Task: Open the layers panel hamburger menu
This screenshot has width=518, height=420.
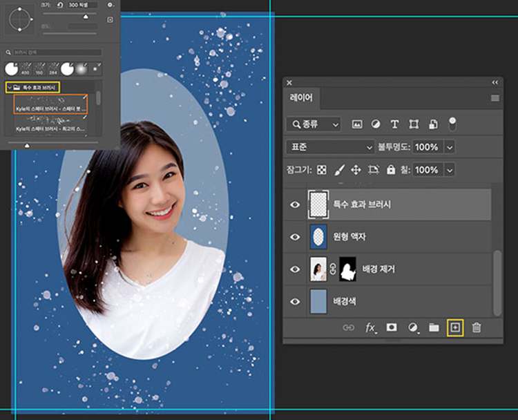Action: click(x=495, y=98)
